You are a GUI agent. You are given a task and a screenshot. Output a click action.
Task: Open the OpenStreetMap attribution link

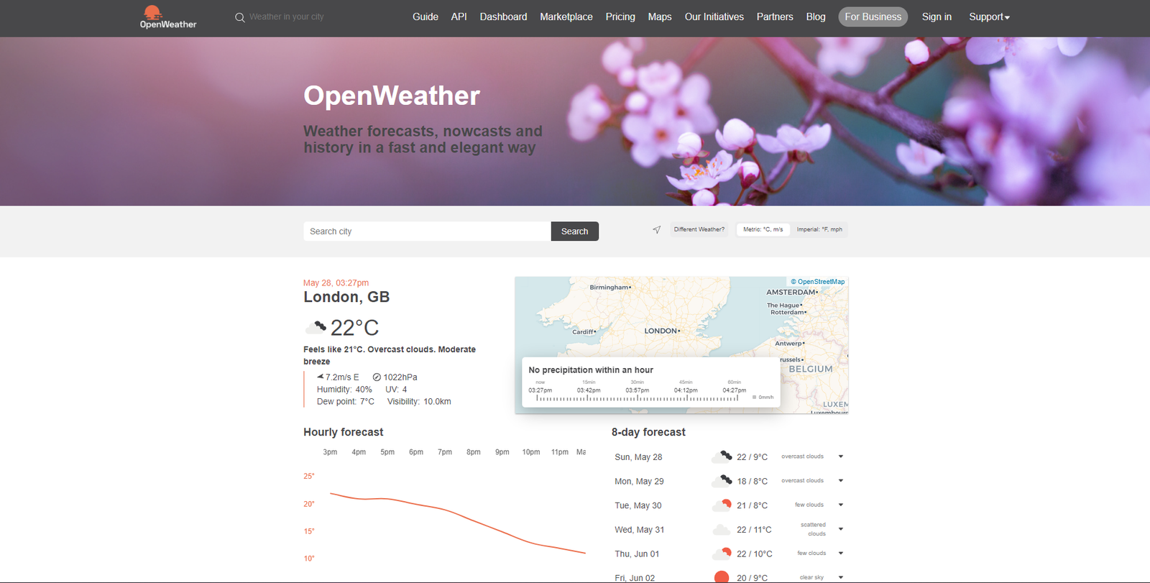point(818,282)
